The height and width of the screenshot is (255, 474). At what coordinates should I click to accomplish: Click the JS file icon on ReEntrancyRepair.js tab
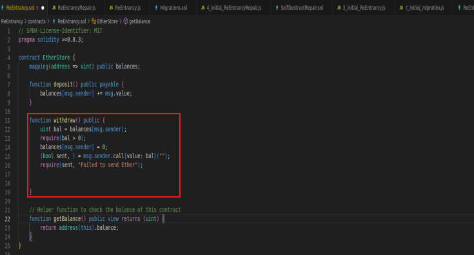click(54, 8)
